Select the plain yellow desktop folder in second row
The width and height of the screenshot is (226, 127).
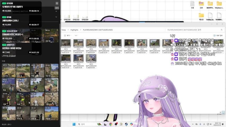tap(201, 17)
